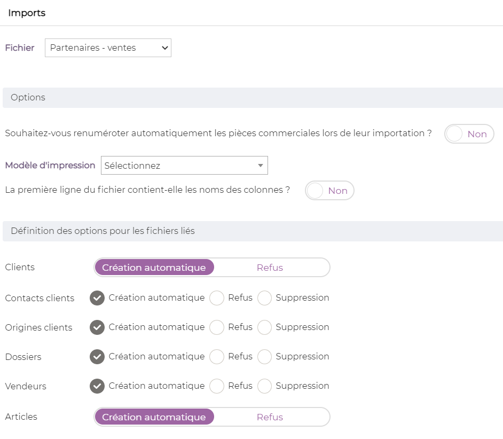Open the Fichier dropdown
503x439 pixels.
click(x=108, y=48)
